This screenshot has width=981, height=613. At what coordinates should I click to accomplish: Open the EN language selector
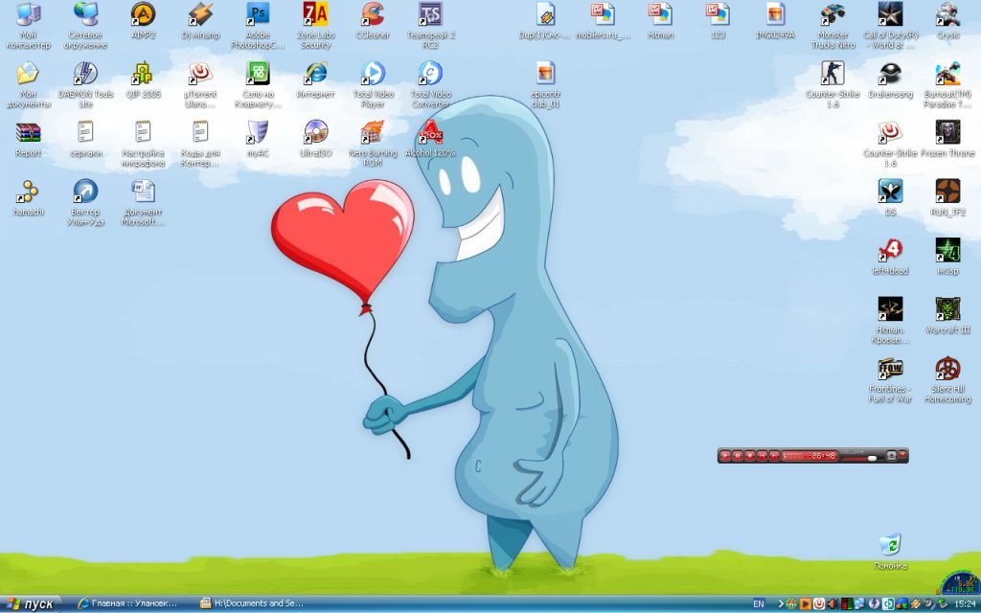(x=760, y=602)
